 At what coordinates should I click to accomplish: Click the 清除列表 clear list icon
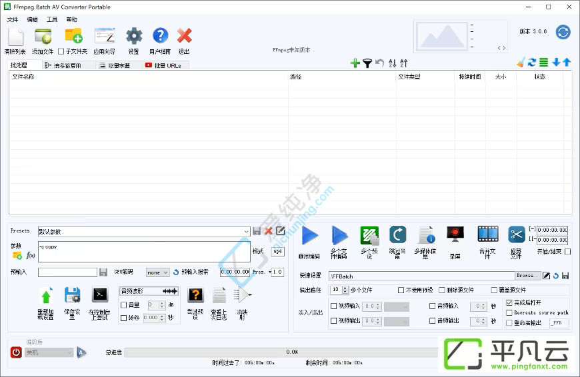(15, 37)
